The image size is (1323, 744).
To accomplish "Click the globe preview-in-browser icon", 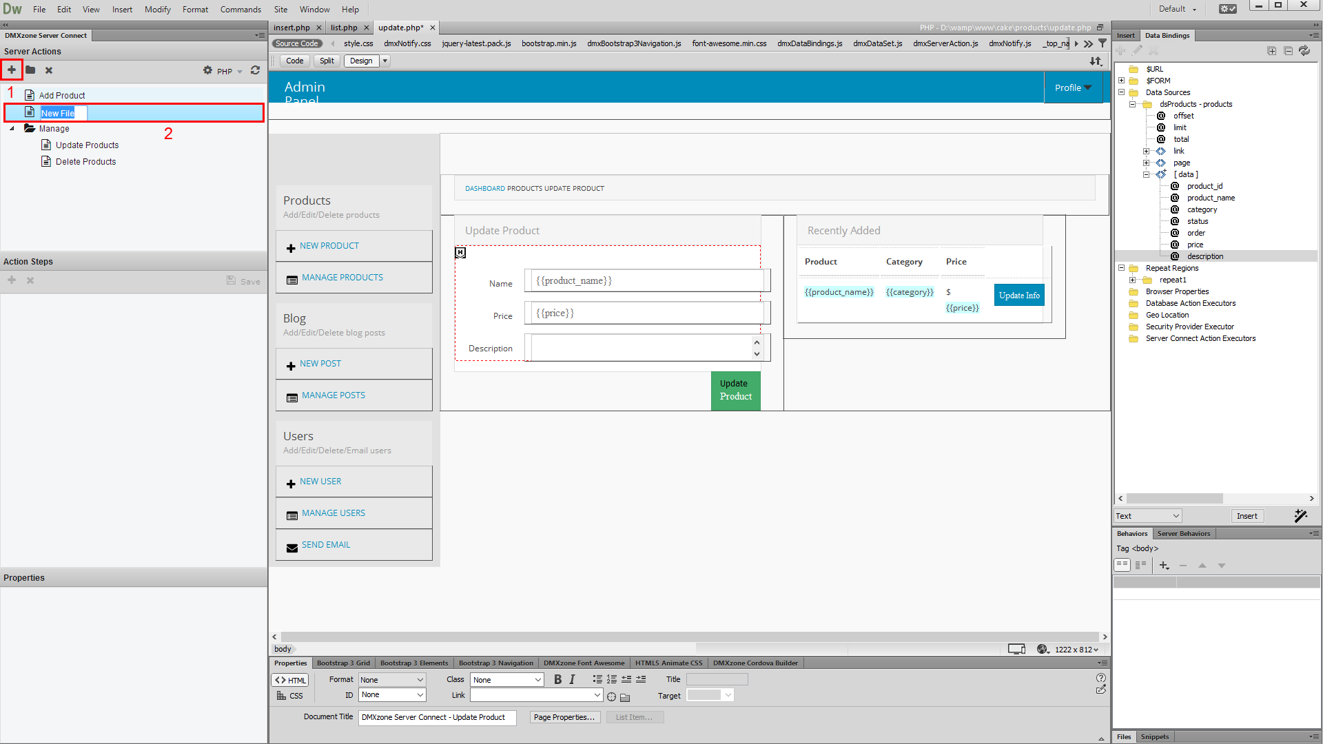I will (1043, 649).
